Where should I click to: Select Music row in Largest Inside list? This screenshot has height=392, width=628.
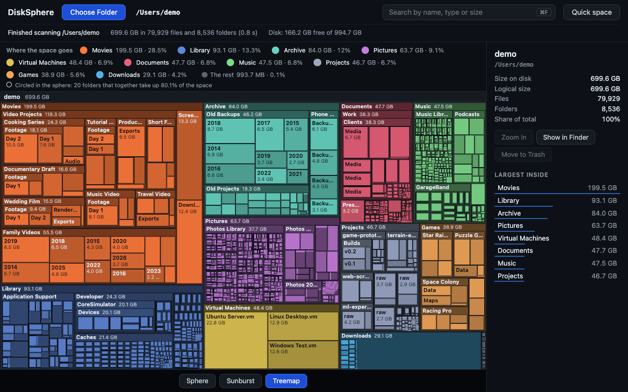(557, 263)
